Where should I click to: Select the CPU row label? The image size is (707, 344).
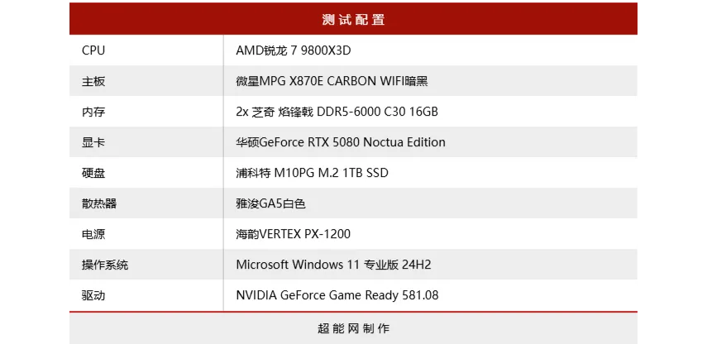93,50
